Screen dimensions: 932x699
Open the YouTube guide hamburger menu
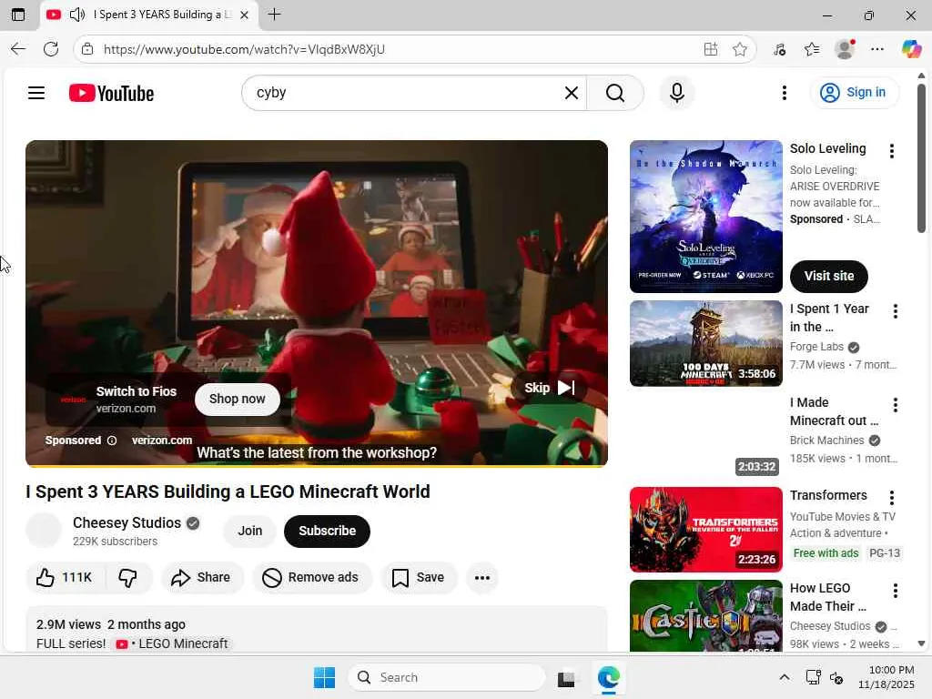tap(36, 93)
